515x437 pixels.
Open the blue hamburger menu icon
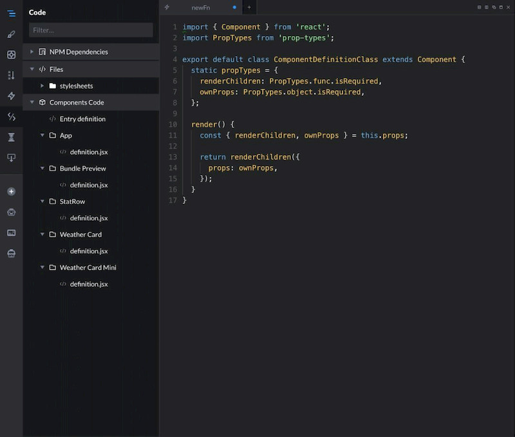tap(12, 14)
